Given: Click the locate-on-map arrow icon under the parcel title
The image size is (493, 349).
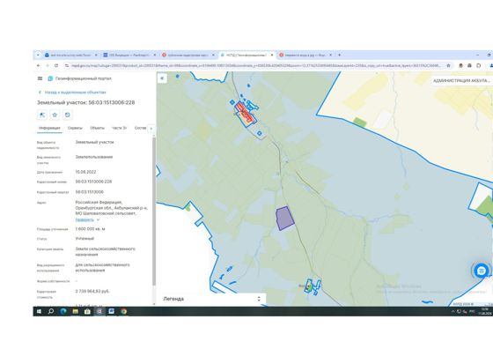Looking at the screenshot, I should (x=42, y=115).
